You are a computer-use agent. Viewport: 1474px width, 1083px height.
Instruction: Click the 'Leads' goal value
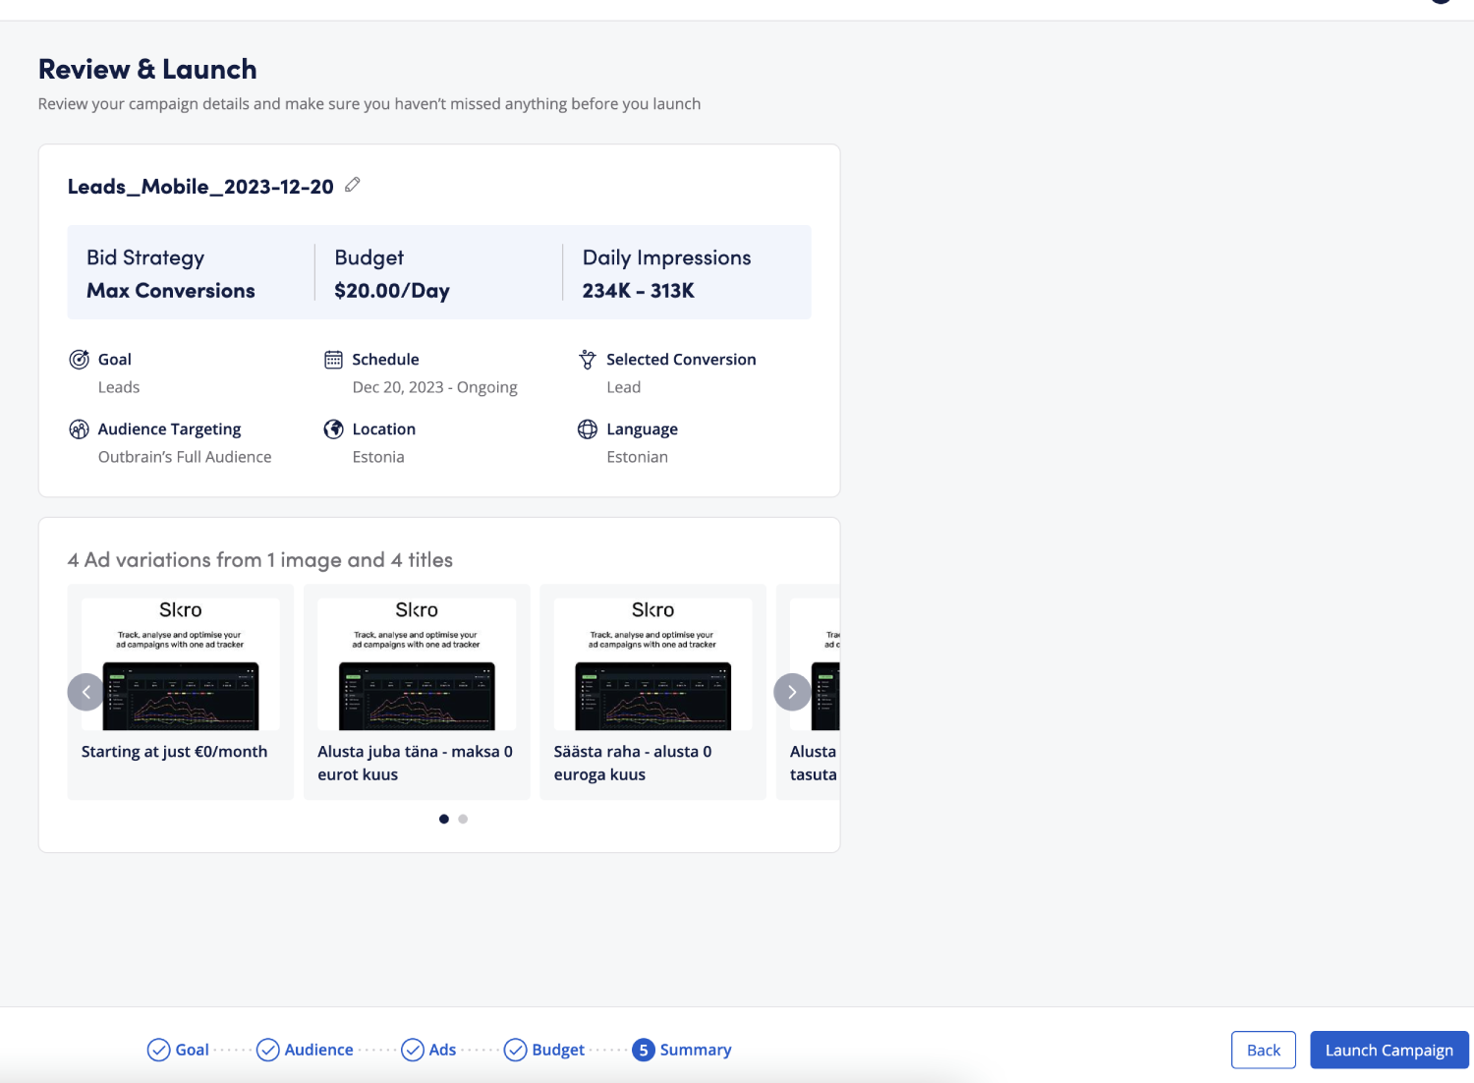tap(119, 387)
